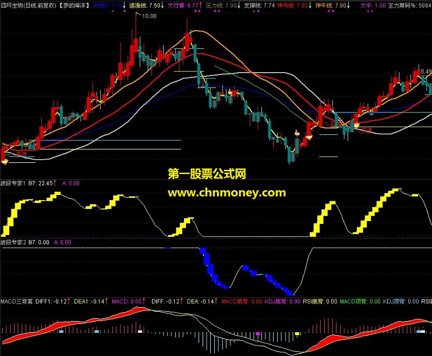Click the flame marker in mid-chart consolidation
432x356 pixels.
tap(230, 92)
